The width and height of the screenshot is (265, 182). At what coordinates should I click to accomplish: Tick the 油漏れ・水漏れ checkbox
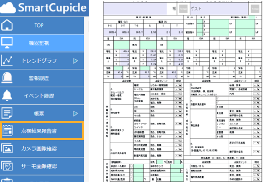point(132,166)
